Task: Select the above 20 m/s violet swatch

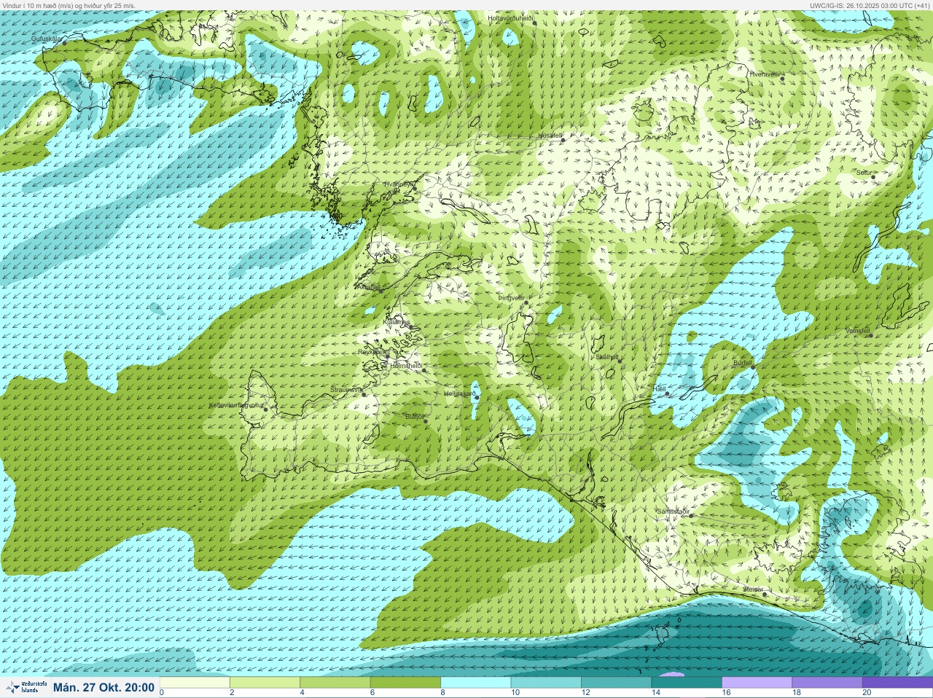Action: (898, 683)
